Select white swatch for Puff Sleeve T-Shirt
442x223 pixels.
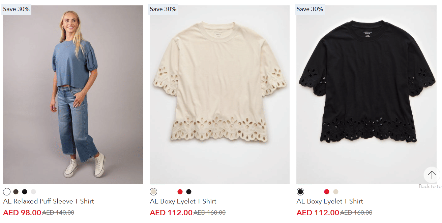coord(7,192)
